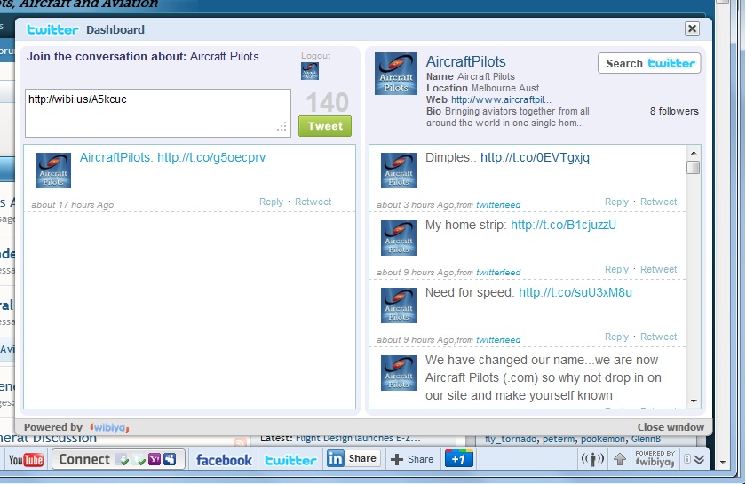This screenshot has width=746, height=484.
Task: Click the up arrow icon in the toolbar
Action: [x=620, y=459]
